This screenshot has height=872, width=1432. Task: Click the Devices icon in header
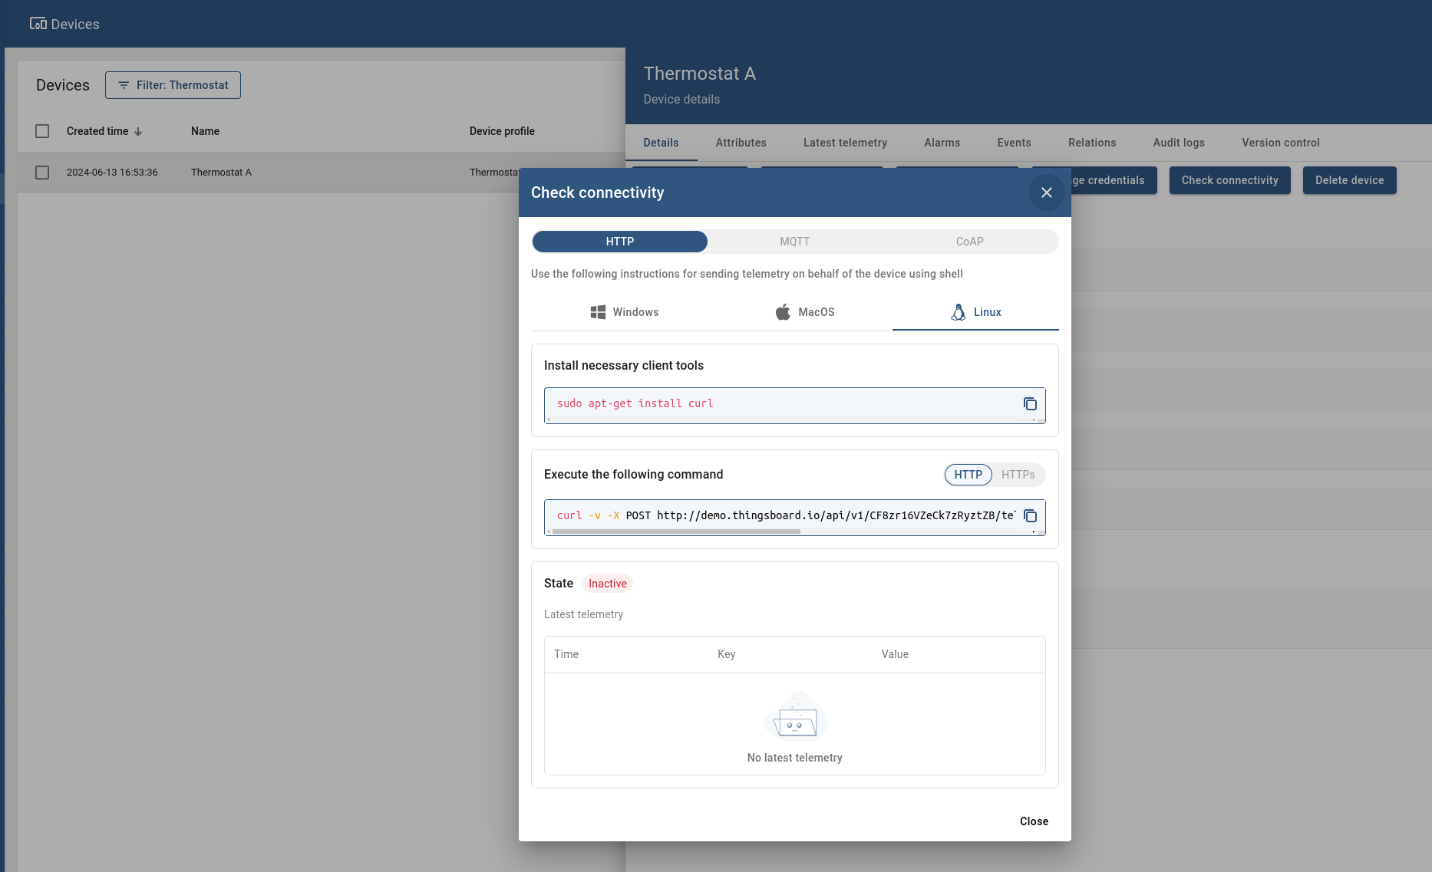[x=38, y=24]
